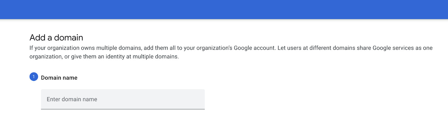This screenshot has width=448, height=123.
Task: Click the step 1 circle icon
Action: pyautogui.click(x=34, y=77)
